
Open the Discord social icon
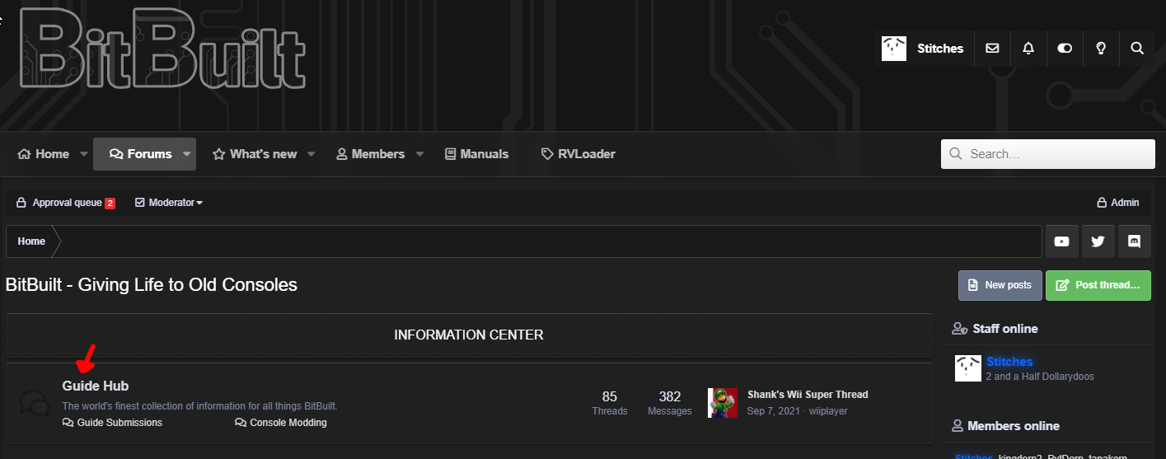click(1134, 241)
